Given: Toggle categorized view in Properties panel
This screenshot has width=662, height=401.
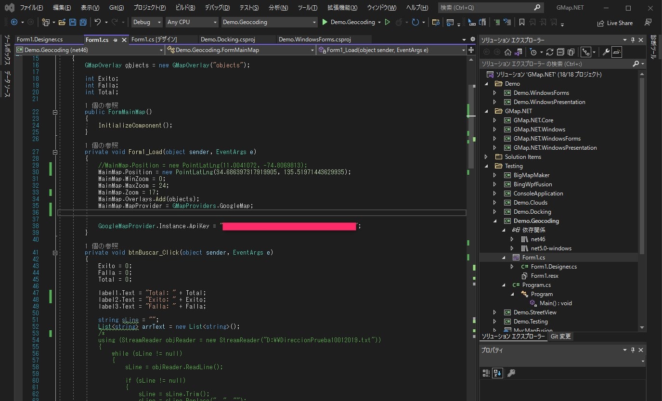Looking at the screenshot, I should pos(486,373).
